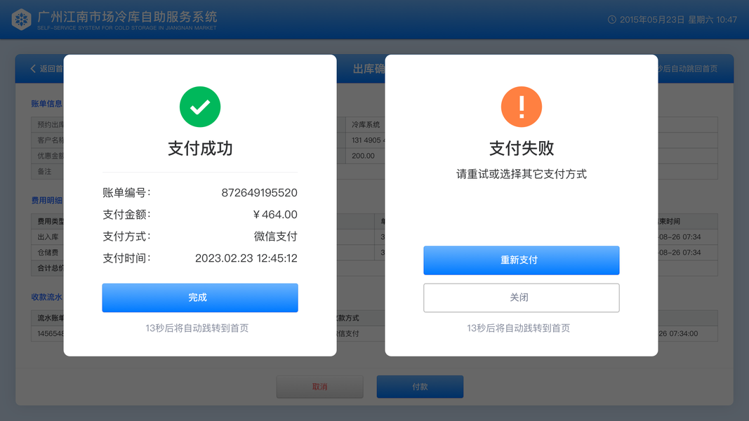Select the bill number 872649195520
Image resolution: width=749 pixels, height=421 pixels.
pos(260,193)
